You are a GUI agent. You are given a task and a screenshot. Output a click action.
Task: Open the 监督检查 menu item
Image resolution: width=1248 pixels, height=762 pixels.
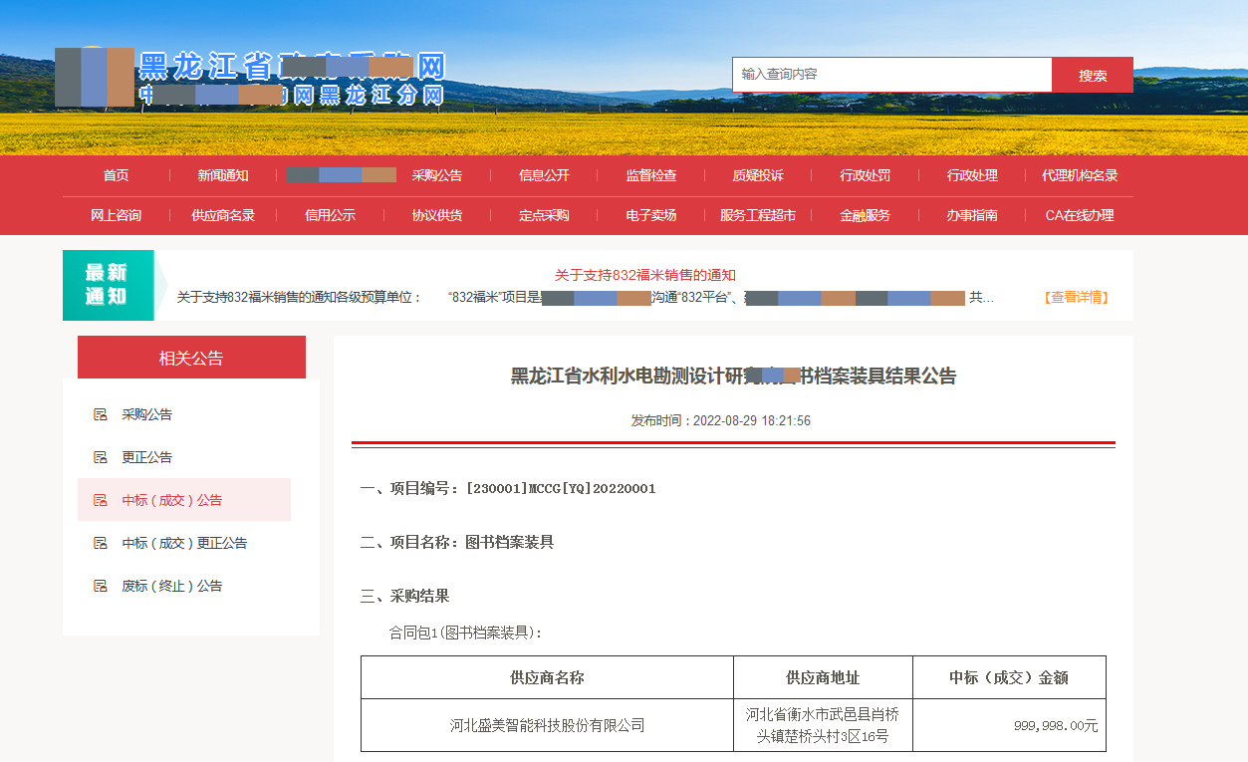[x=650, y=175]
